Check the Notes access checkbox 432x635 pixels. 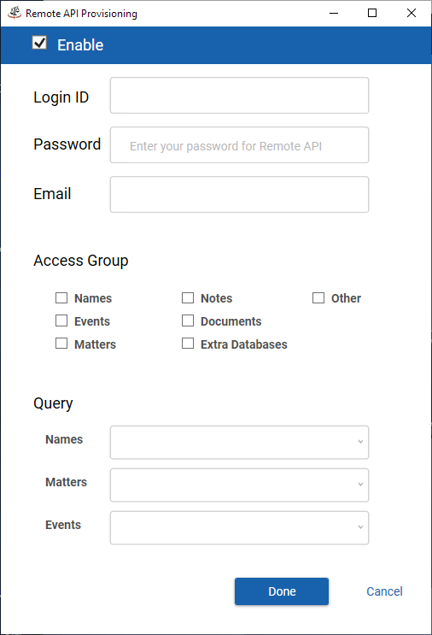tap(188, 298)
